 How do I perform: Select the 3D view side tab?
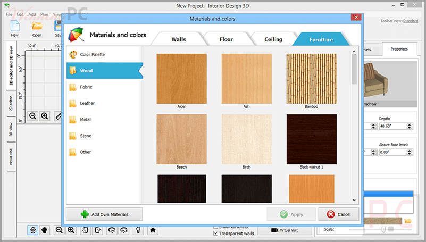click(x=11, y=129)
